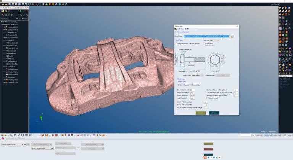293x160 pixels.
Task: Accept the bolt definition
Action: point(201,113)
